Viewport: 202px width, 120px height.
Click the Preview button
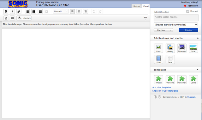click(x=161, y=30)
